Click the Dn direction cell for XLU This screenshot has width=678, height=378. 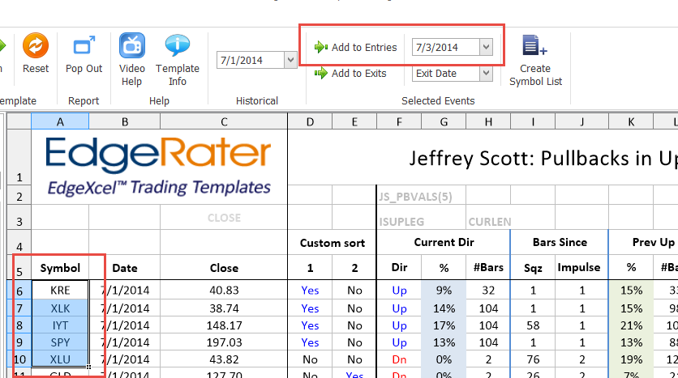coord(399,359)
